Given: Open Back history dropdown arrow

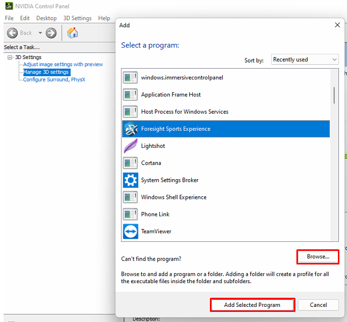Looking at the screenshot, I should pyautogui.click(x=40, y=33).
